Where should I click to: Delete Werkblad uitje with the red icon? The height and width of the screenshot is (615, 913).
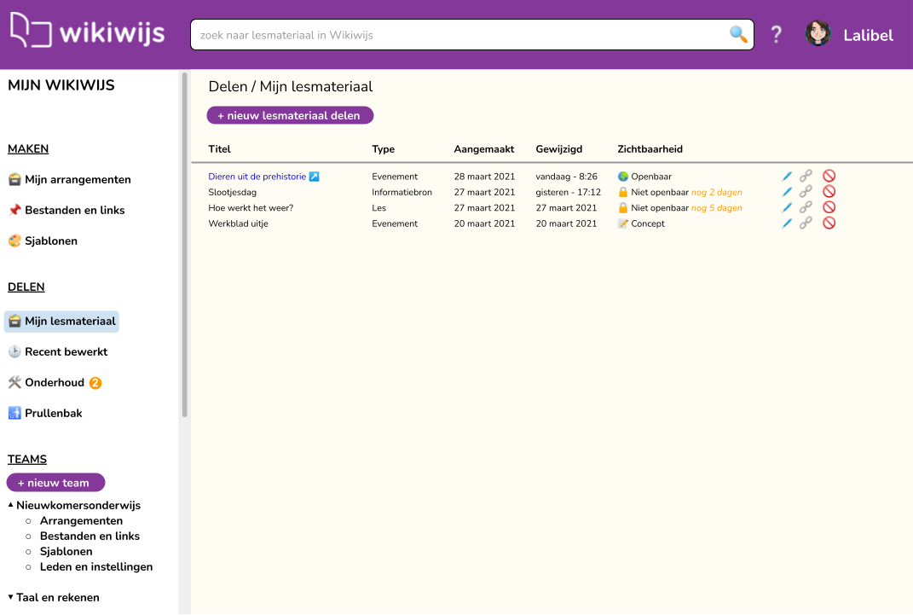click(829, 223)
